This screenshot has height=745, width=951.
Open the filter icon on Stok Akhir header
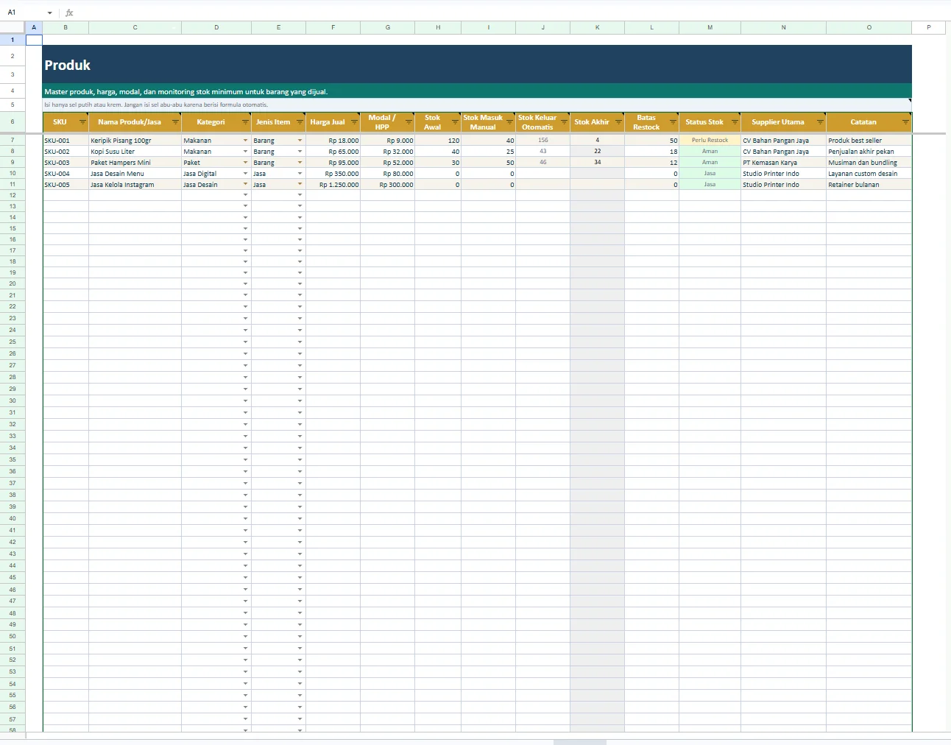point(618,122)
